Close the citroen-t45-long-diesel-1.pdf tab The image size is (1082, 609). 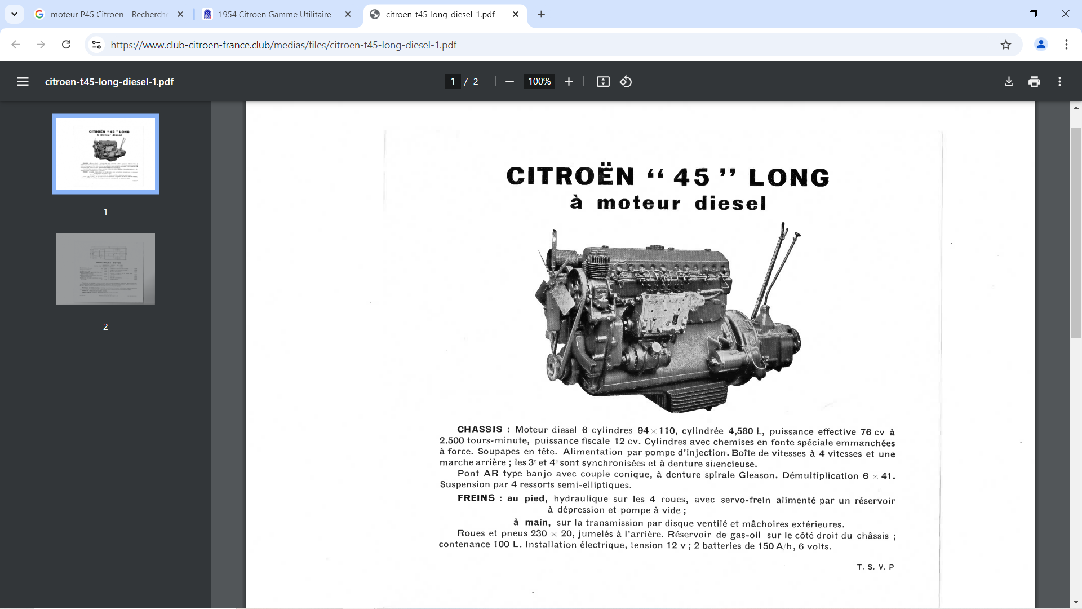pyautogui.click(x=515, y=14)
